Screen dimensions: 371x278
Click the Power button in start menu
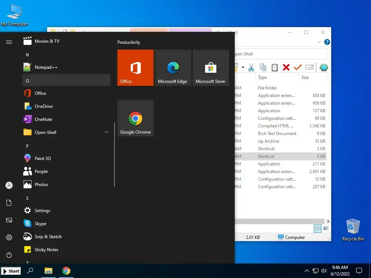tap(9, 255)
